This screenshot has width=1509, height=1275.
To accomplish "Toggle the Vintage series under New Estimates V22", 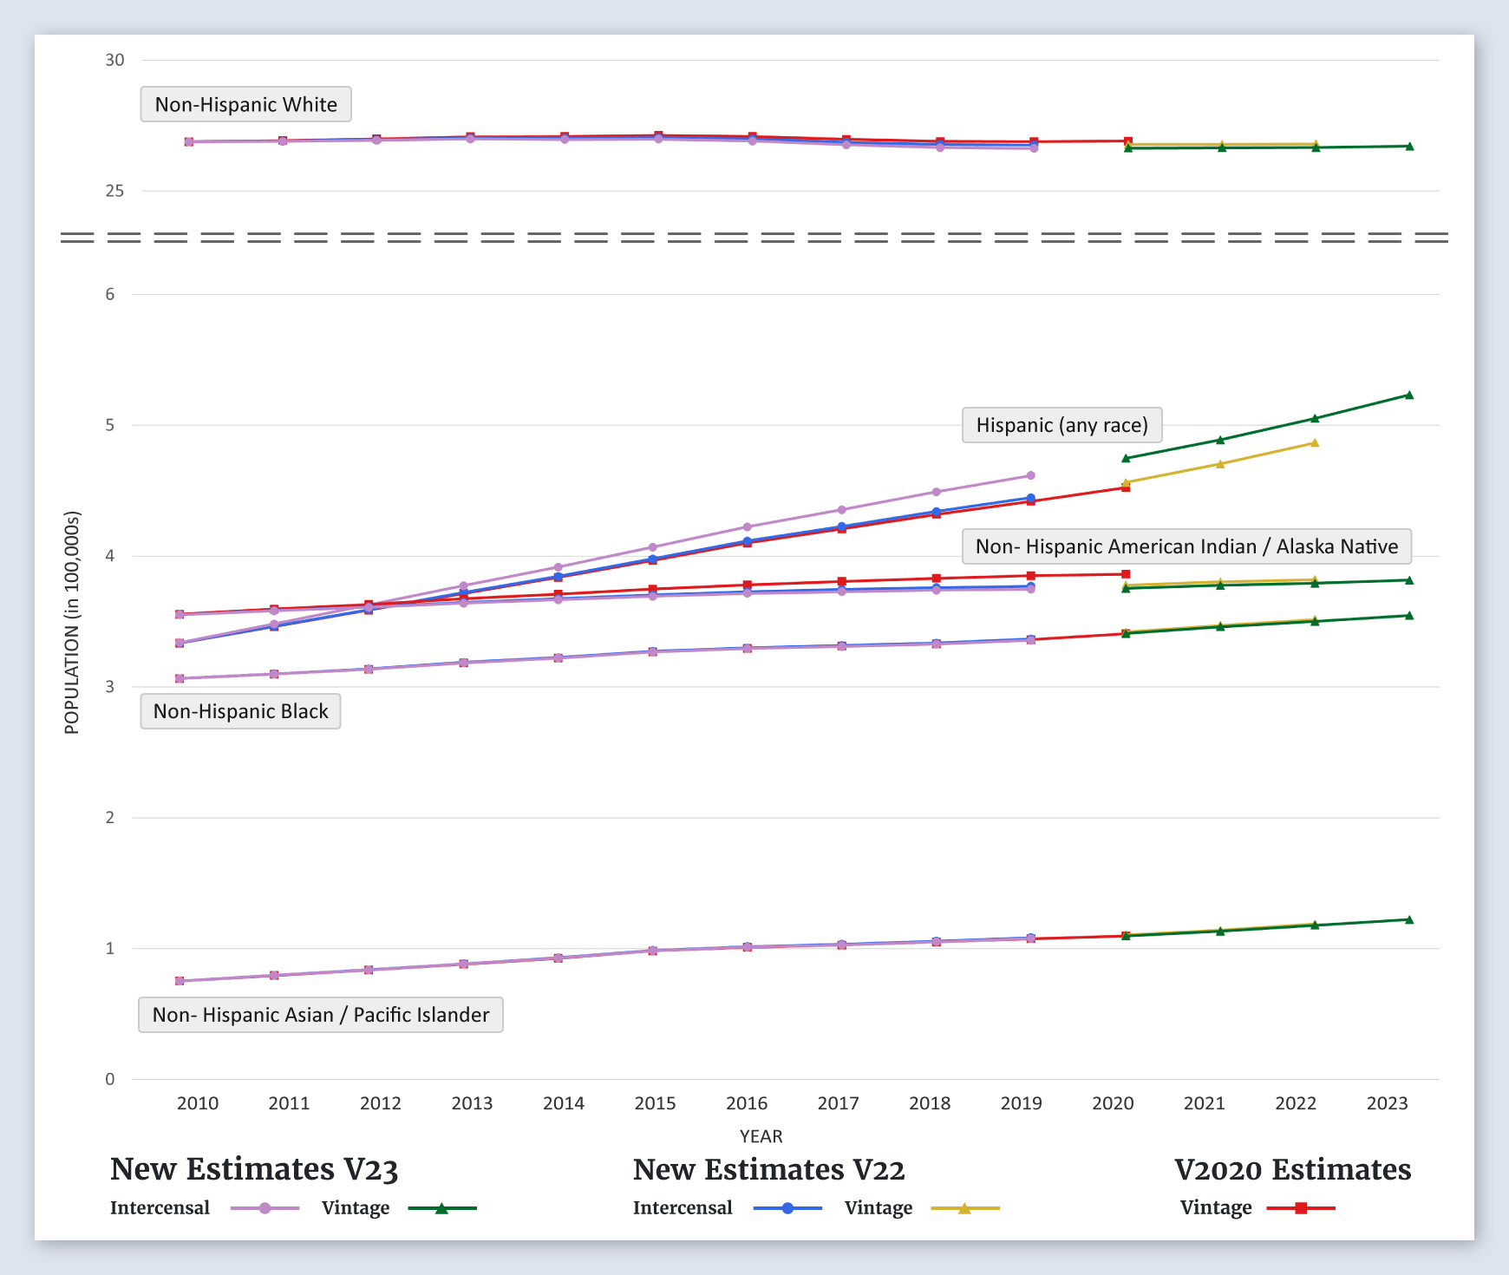I will (x=879, y=1208).
